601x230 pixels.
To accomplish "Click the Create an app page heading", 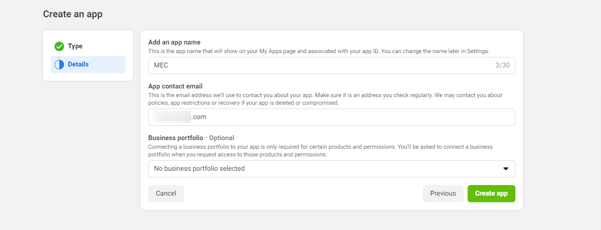I will coord(73,14).
